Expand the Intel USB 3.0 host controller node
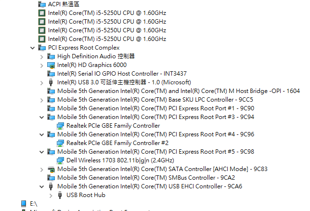Screen dimensions: 310x211 [42, 82]
